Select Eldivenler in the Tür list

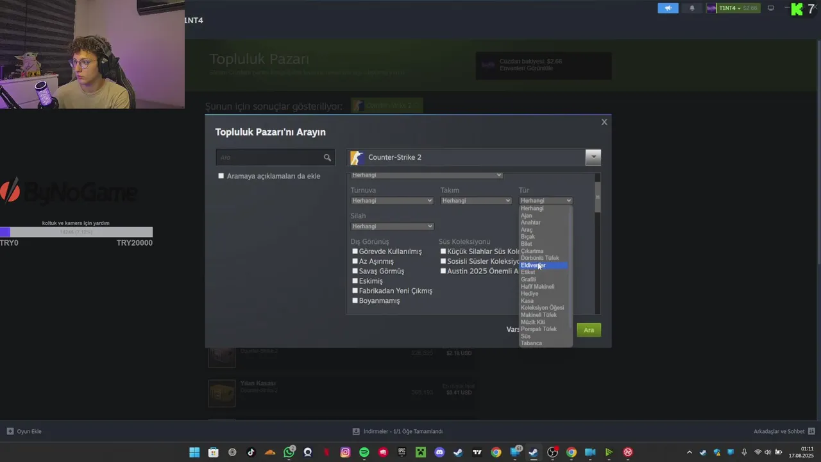tap(543, 265)
